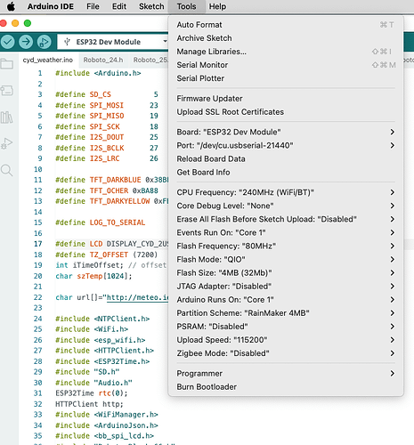The image size is (414, 445).
Task: Switch to the Roboto_24.h tab
Action: click(x=103, y=60)
